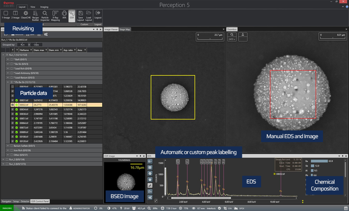Click the calendar icon in status bar
This screenshot has width=349, height=211.
pyautogui.click(x=346, y=208)
